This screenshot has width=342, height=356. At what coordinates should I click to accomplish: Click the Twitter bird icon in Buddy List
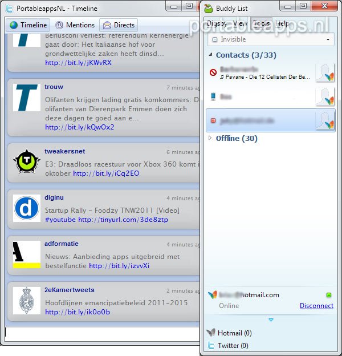[x=211, y=345]
